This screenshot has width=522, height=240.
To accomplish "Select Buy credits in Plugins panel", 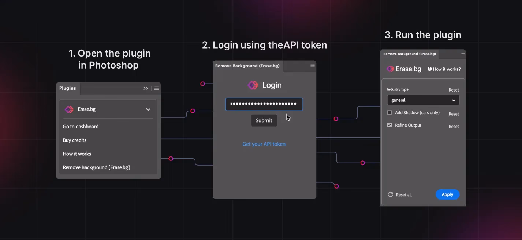I will [75, 140].
